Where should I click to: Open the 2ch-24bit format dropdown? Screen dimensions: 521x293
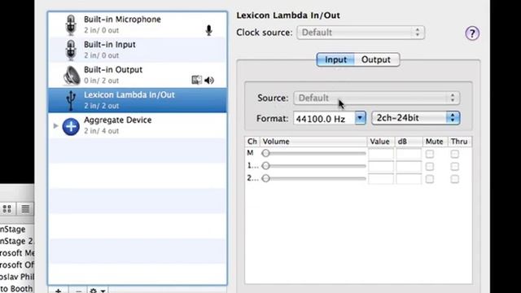click(416, 118)
